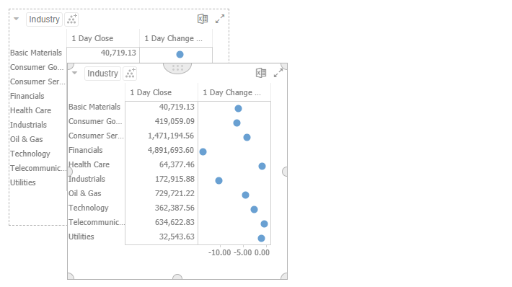Export background visualization to Excel

(203, 19)
